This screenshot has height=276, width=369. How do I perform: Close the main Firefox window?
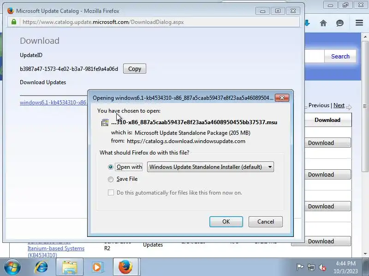tap(361, 5)
